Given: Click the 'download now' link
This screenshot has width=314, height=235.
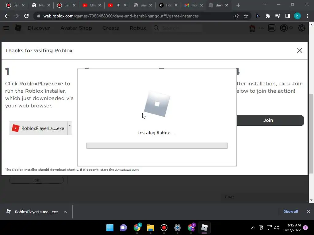Looking at the screenshot, I should [x=127, y=170].
